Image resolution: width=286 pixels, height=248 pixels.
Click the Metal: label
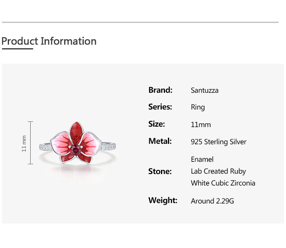(160, 141)
